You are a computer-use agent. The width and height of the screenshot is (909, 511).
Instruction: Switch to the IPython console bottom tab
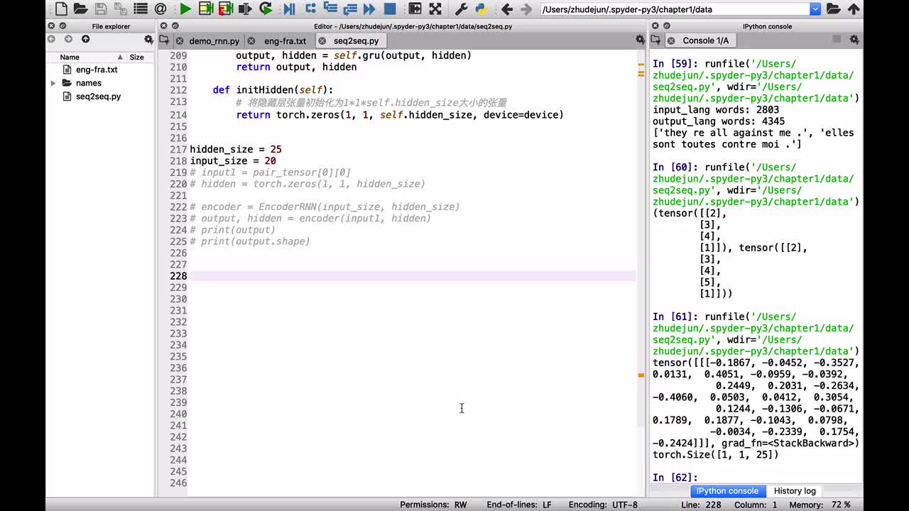click(727, 491)
